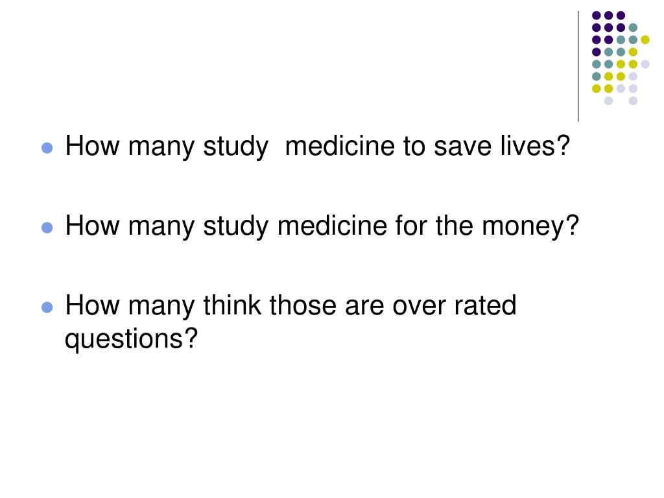Click the bullet before 'save lives' line
This screenshot has width=664, height=498.
[x=47, y=148]
